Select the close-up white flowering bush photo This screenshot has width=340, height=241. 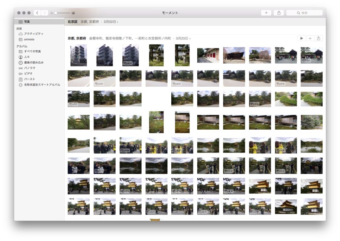312,122
